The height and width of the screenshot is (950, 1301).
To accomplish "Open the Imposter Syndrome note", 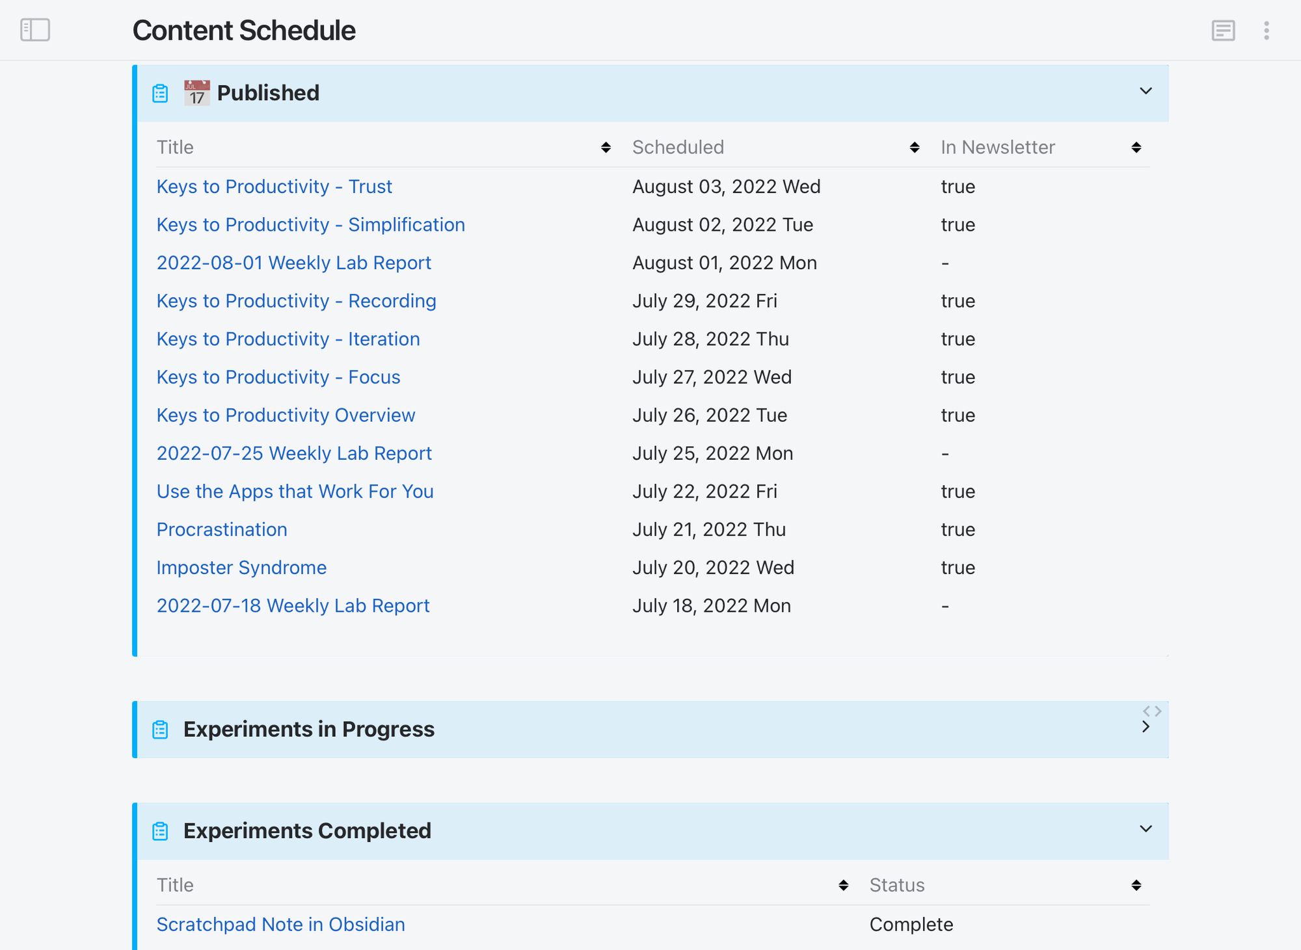I will 241,568.
